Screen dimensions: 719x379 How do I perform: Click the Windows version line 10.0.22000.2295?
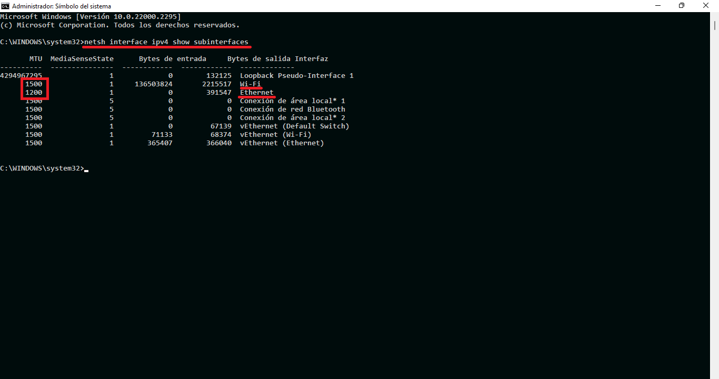[x=91, y=16]
